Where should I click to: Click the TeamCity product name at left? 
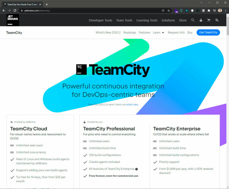click(14, 33)
